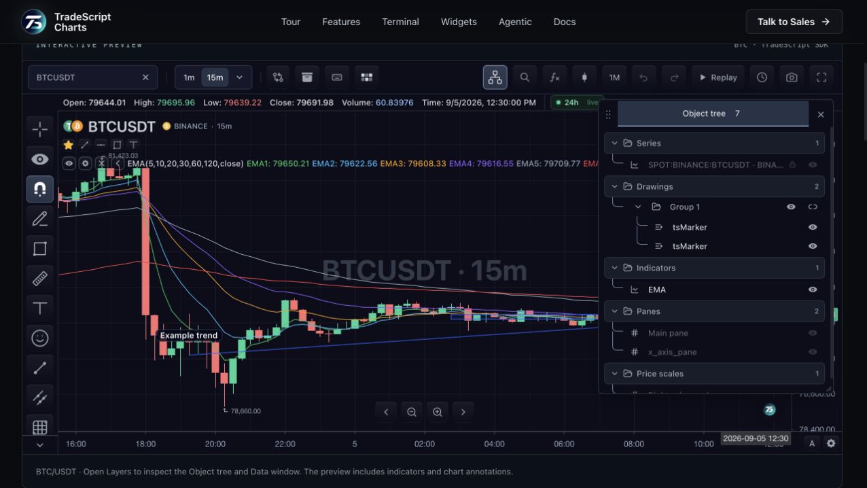Zoom out the chart

pyautogui.click(x=412, y=412)
